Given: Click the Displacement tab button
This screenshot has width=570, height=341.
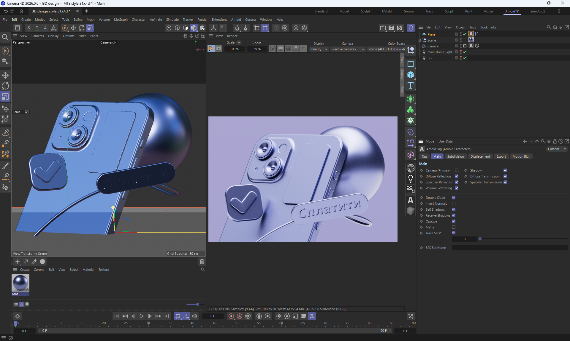Looking at the screenshot, I should pyautogui.click(x=480, y=156).
